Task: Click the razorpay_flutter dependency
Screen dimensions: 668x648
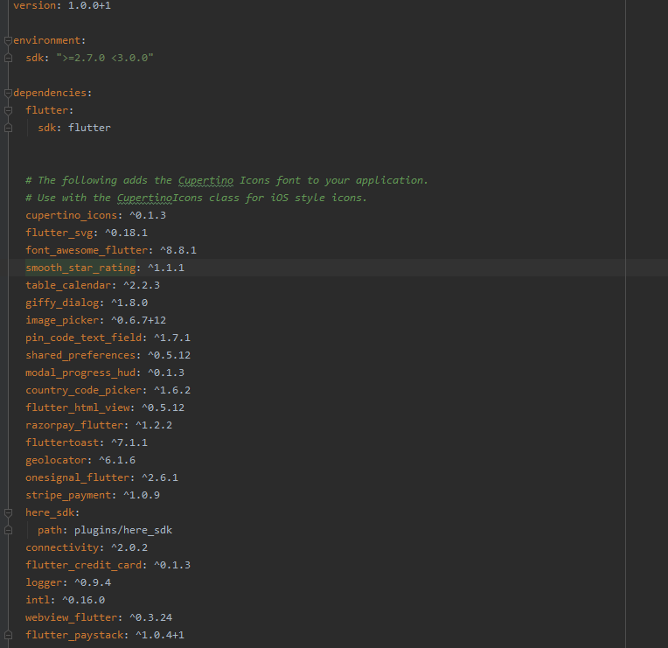Action: pyautogui.click(x=99, y=425)
